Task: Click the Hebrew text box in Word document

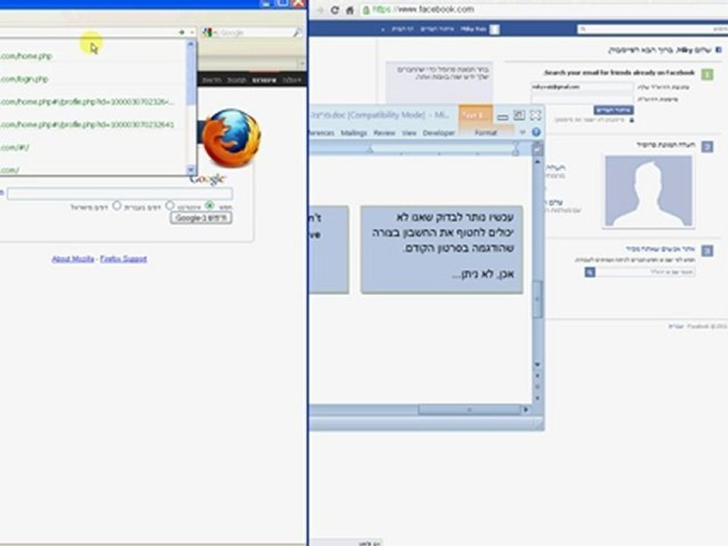Action: tap(442, 249)
